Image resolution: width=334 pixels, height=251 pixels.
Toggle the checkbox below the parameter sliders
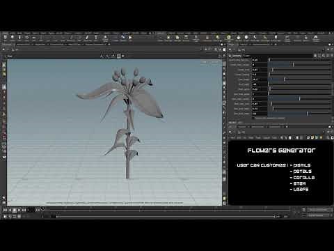tap(253, 119)
